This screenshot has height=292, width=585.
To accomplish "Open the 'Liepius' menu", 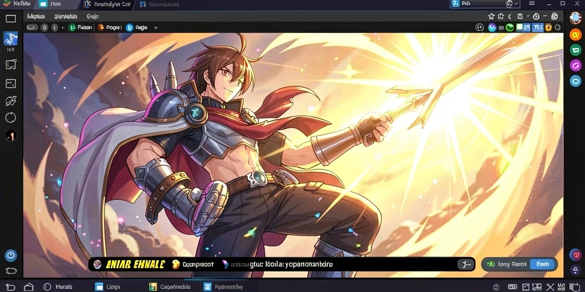I will click(36, 17).
